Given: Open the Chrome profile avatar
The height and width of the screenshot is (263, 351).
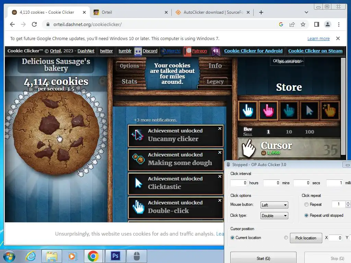Looking at the screenshot, I should coord(327,24).
